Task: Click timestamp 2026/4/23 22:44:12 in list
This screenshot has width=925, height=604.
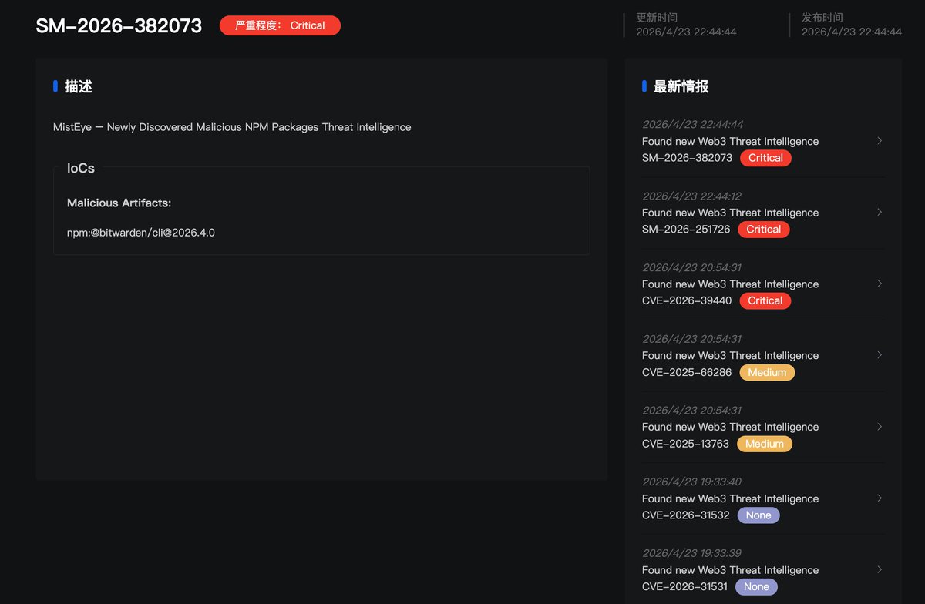Action: [692, 196]
